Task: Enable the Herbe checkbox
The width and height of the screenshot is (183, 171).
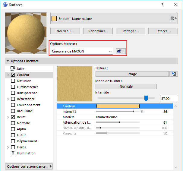Action: [x=13, y=147]
